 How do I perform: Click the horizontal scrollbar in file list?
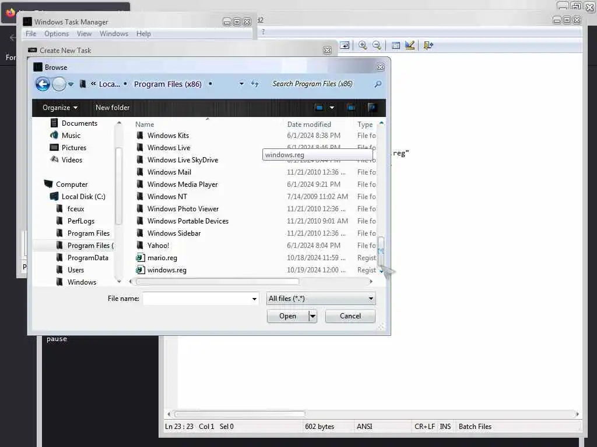(x=217, y=282)
